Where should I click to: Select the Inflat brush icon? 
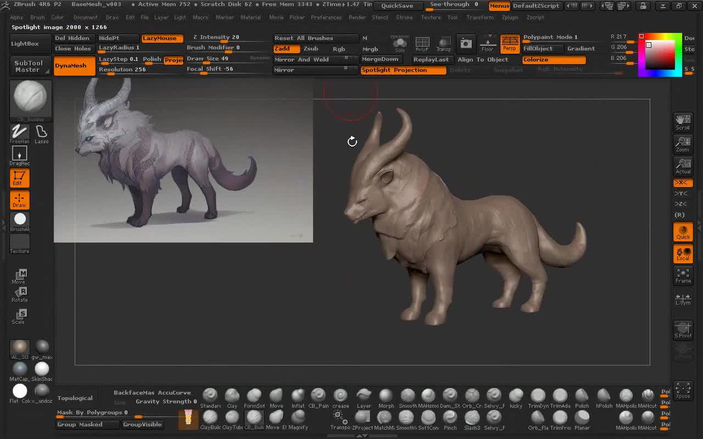pyautogui.click(x=298, y=398)
